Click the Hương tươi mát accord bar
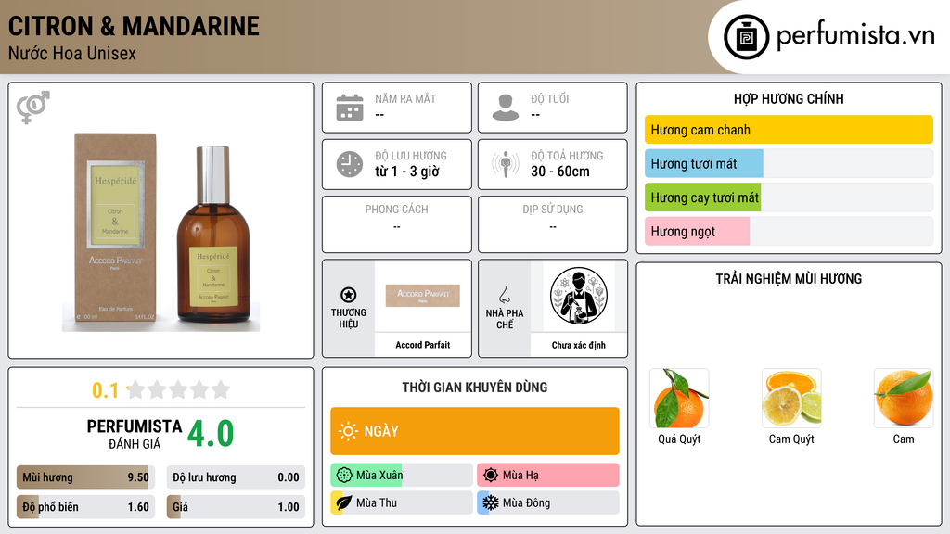The height and width of the screenshot is (534, 950). [789, 163]
